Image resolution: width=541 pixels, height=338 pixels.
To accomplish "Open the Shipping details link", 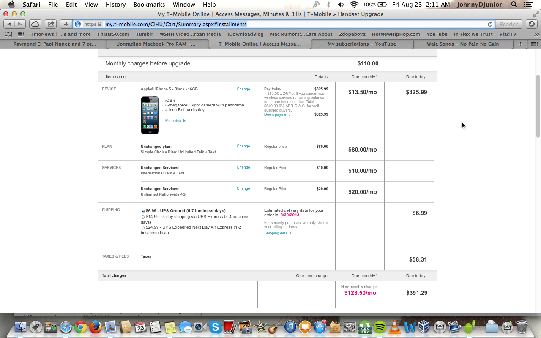I will 278,233.
